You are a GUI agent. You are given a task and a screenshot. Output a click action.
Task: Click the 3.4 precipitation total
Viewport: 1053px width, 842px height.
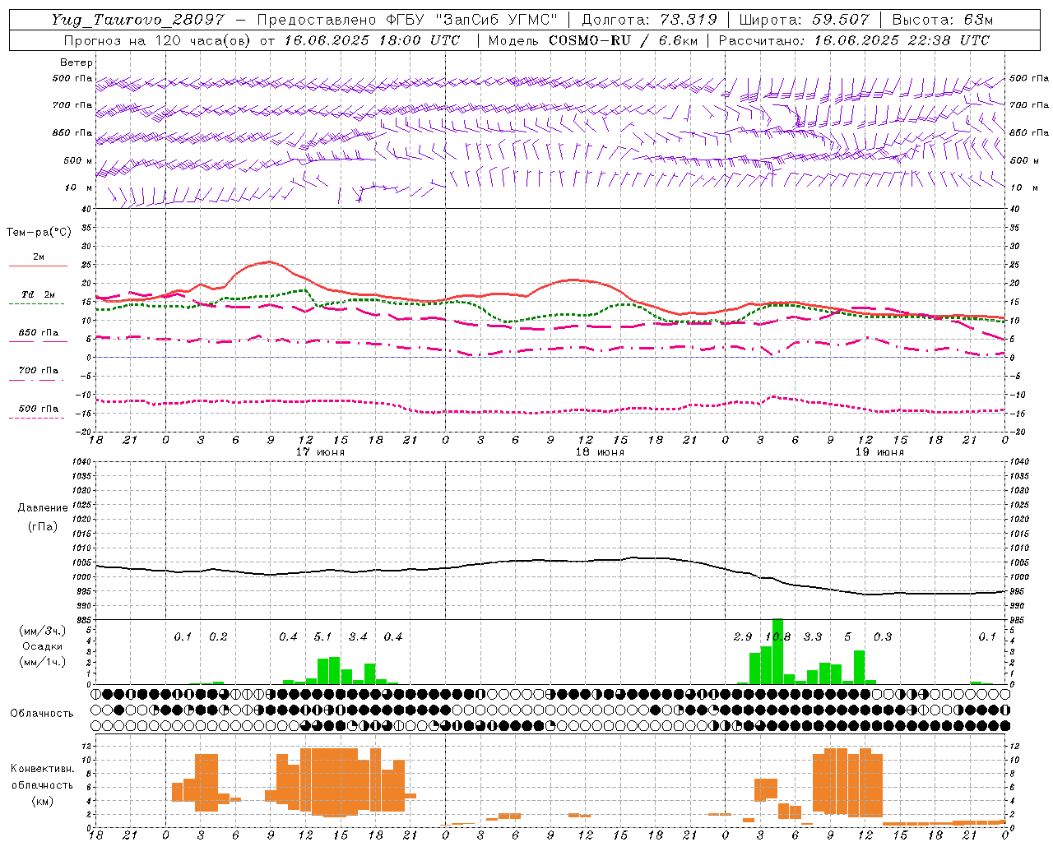coord(358,637)
